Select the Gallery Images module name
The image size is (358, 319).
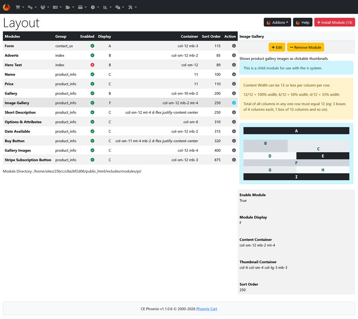[18, 151]
